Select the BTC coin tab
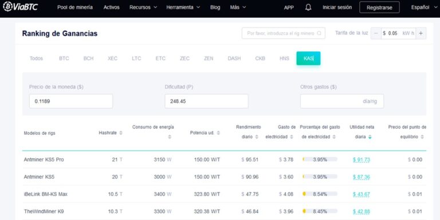The image size is (440, 220). [x=64, y=58]
